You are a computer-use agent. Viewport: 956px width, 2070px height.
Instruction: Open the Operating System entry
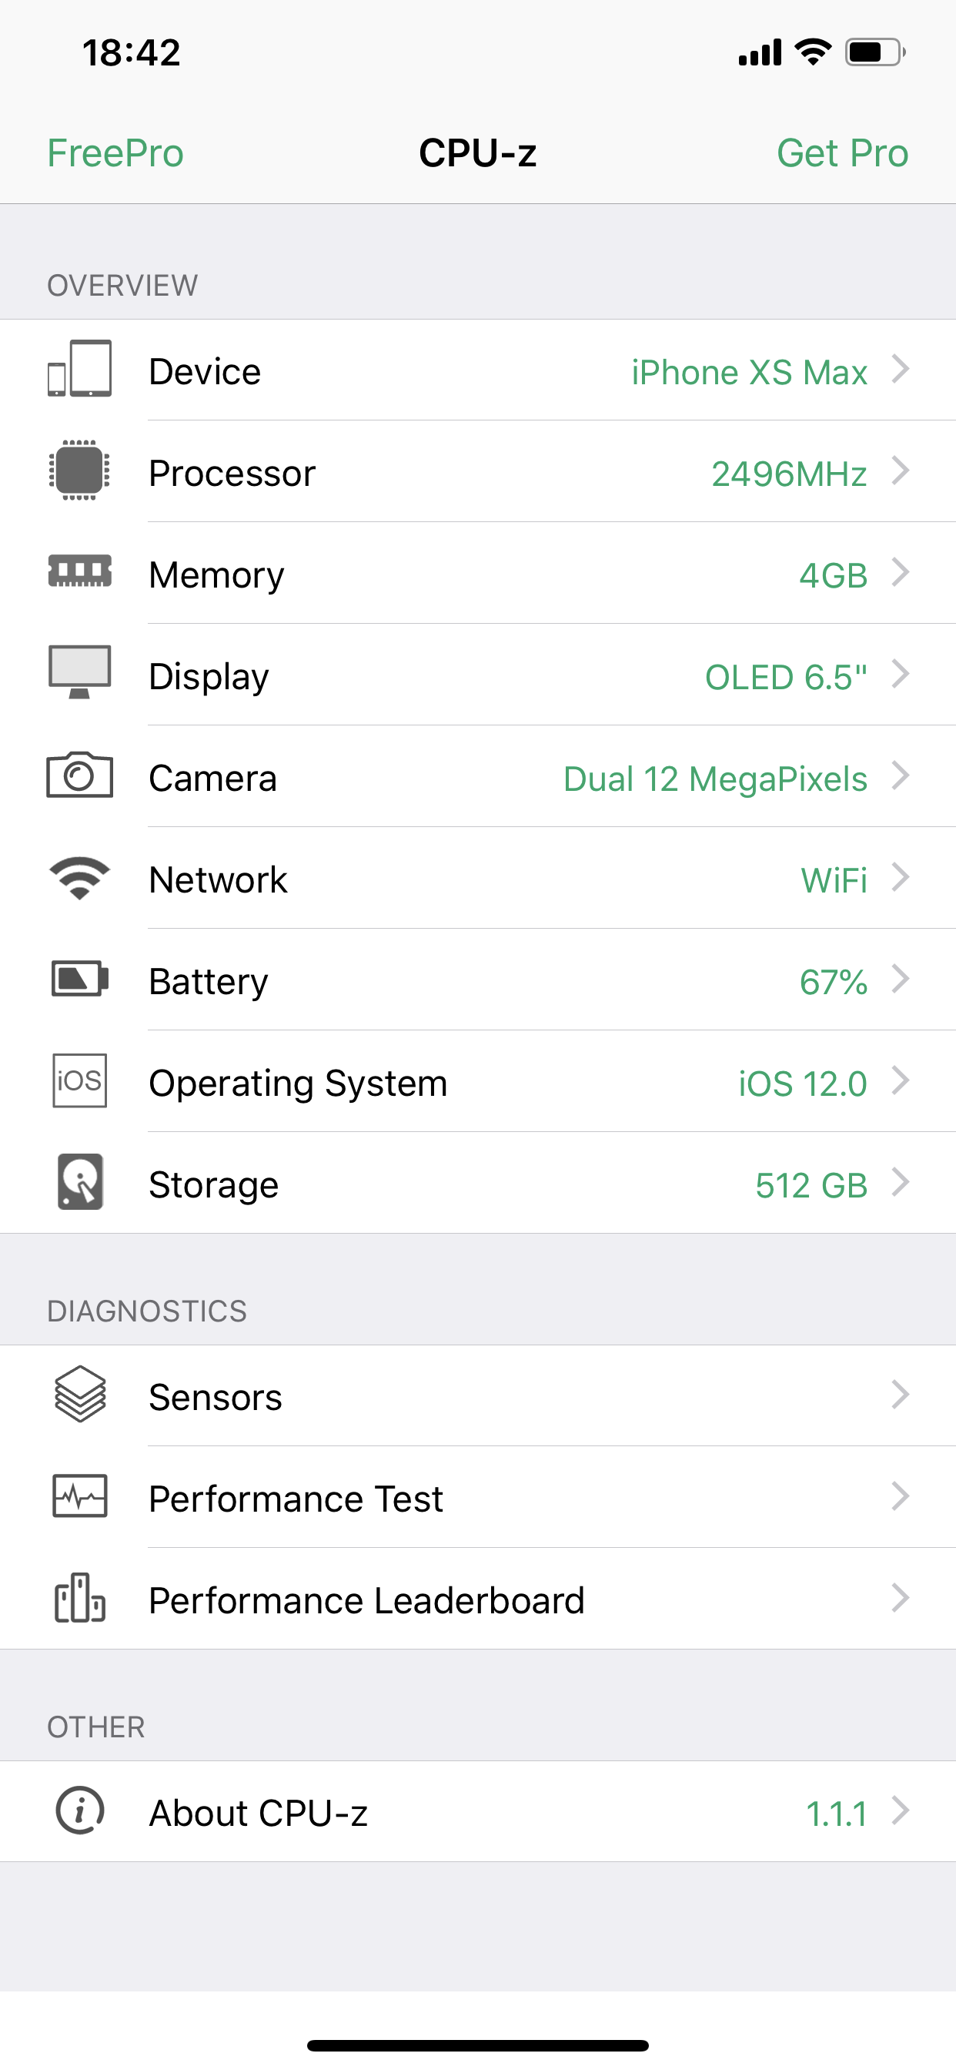[297, 1084]
